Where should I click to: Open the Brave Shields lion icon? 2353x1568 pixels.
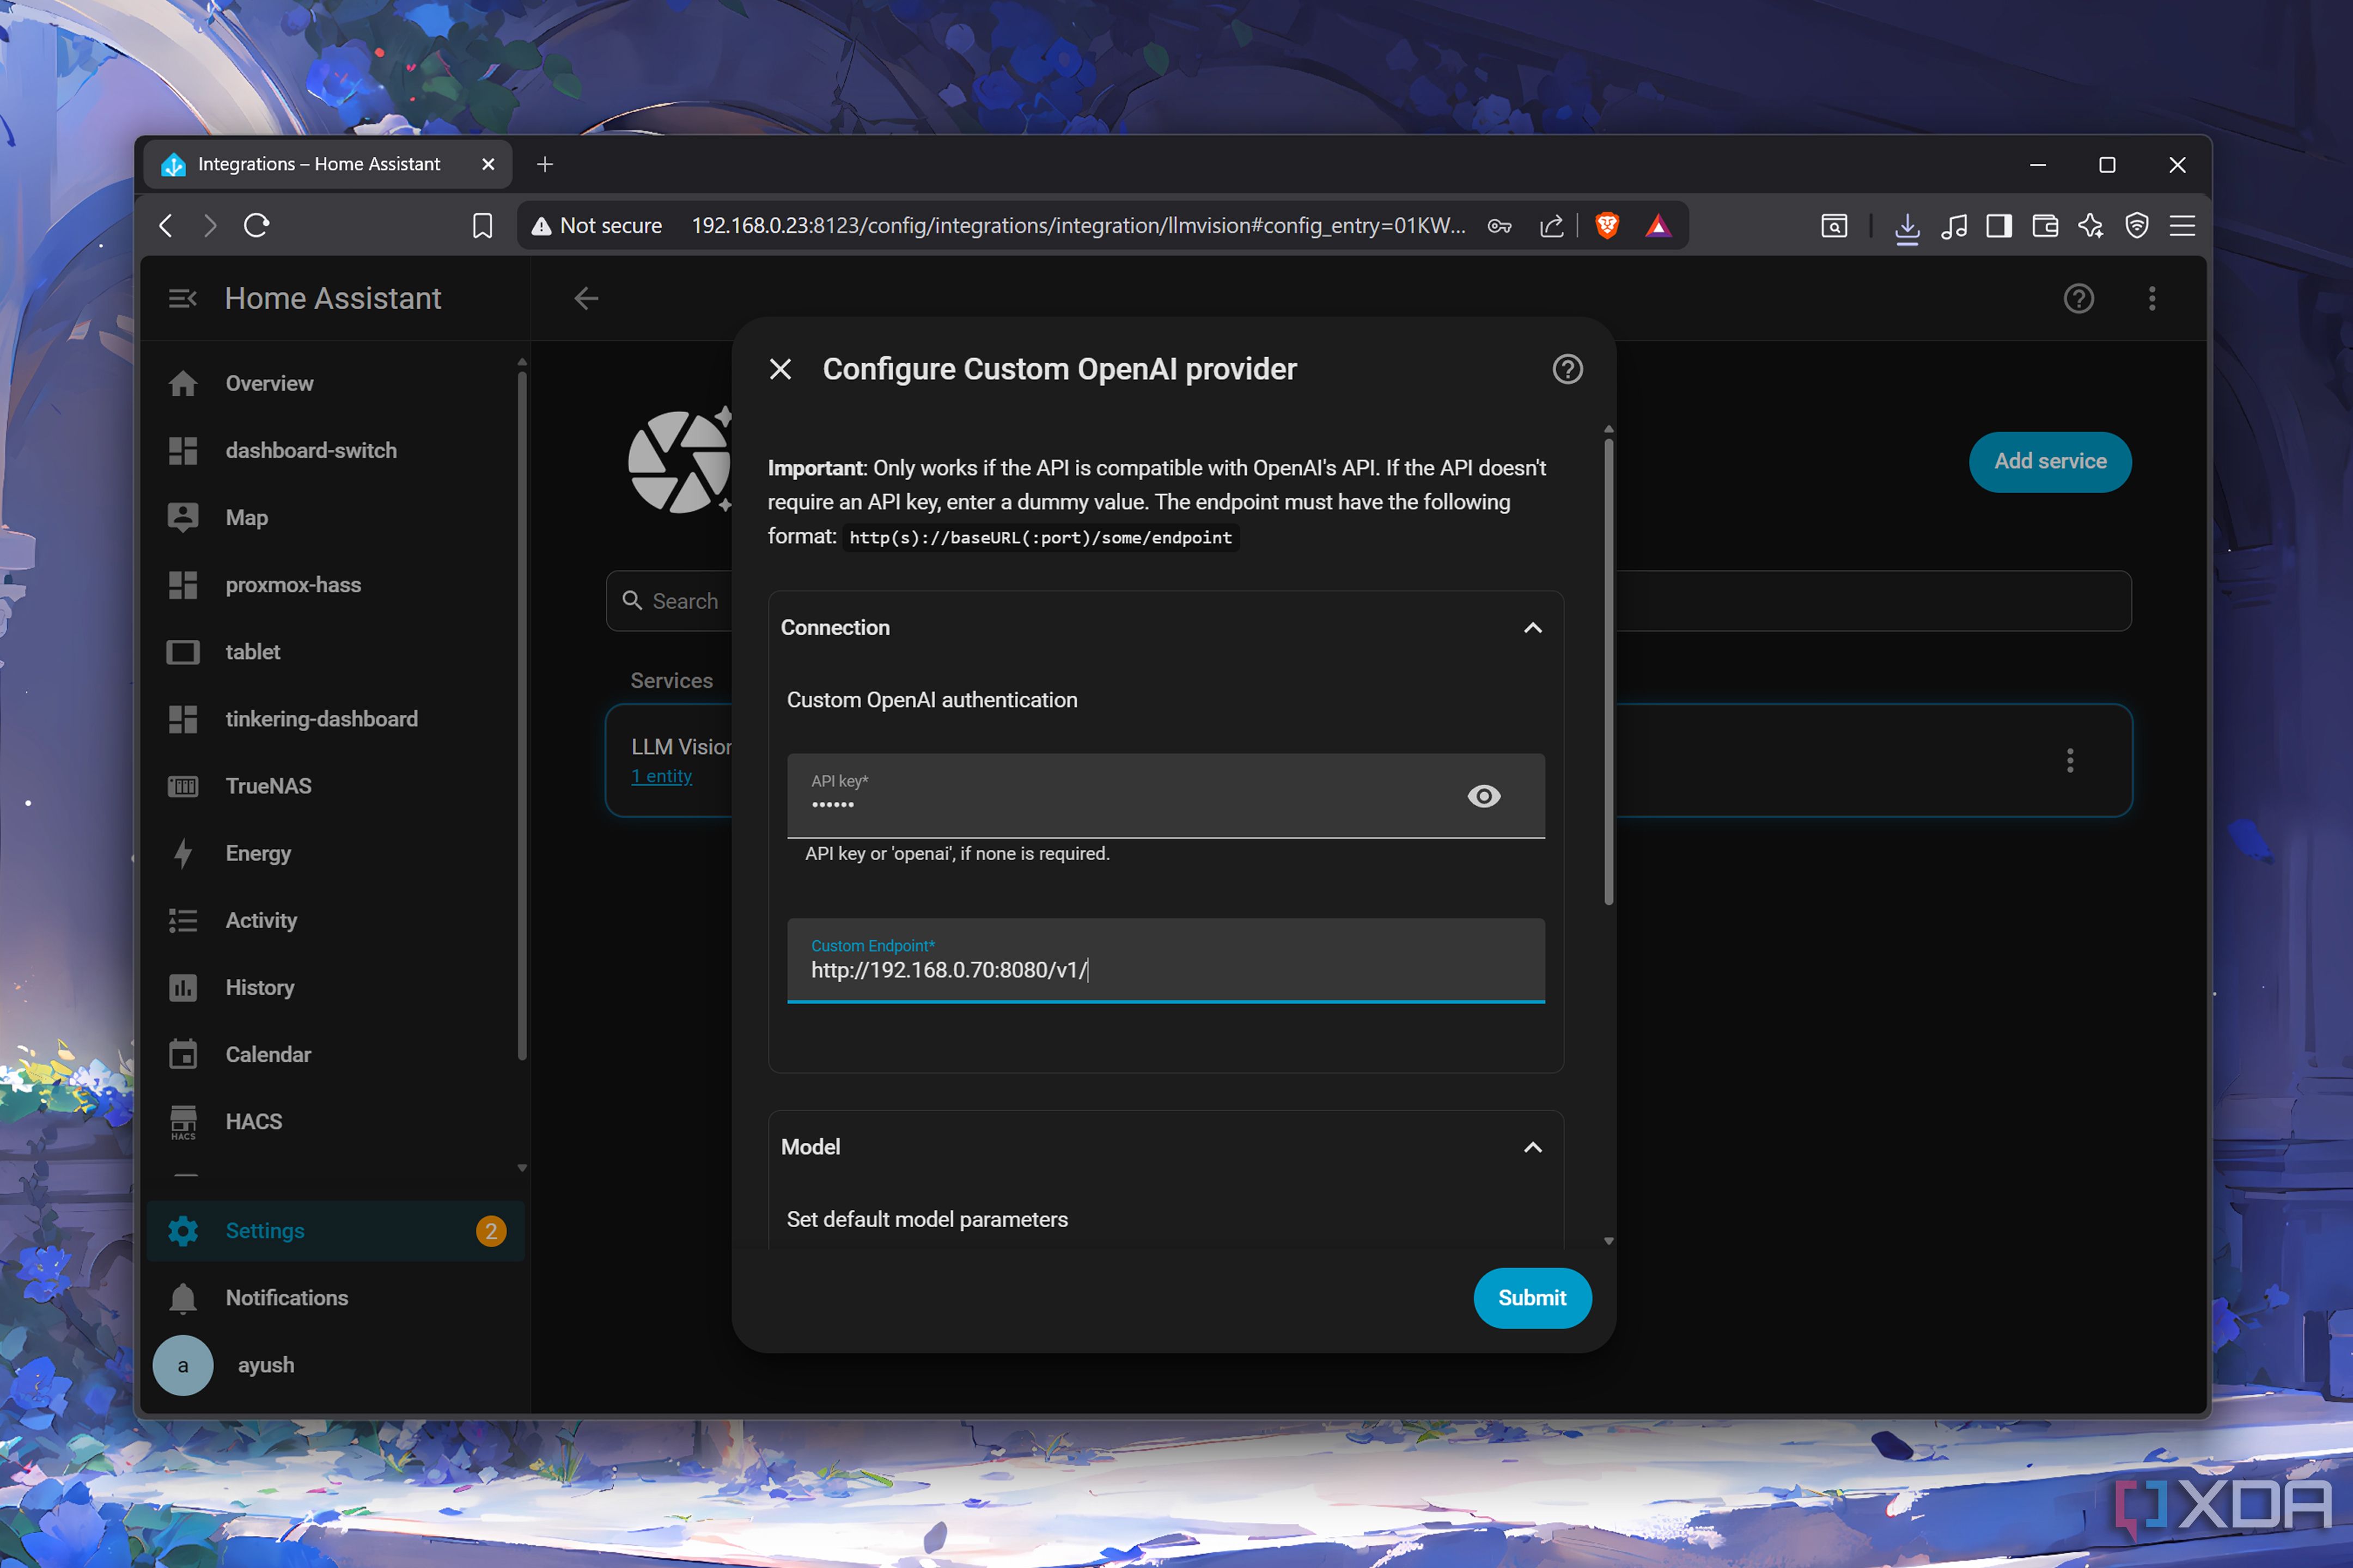pyautogui.click(x=1607, y=226)
